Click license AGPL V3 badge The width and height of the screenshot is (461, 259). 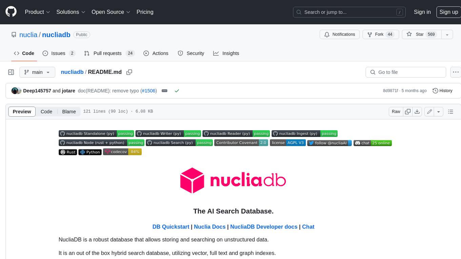[288, 143]
